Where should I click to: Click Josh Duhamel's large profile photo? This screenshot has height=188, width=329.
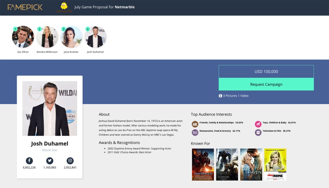click(x=50, y=108)
